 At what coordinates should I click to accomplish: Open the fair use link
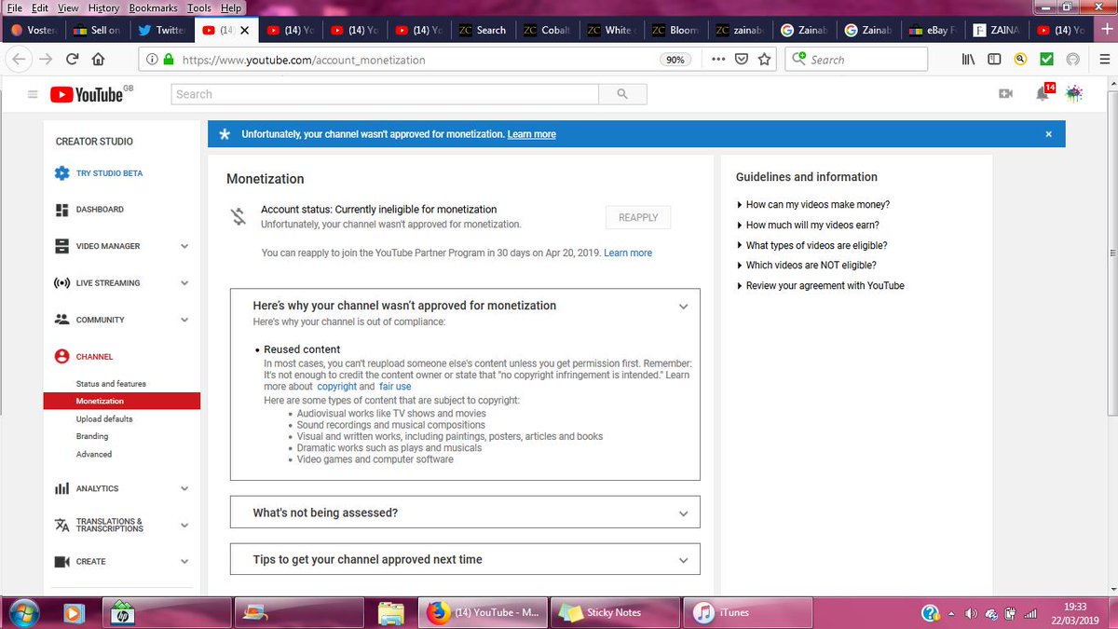pos(395,386)
